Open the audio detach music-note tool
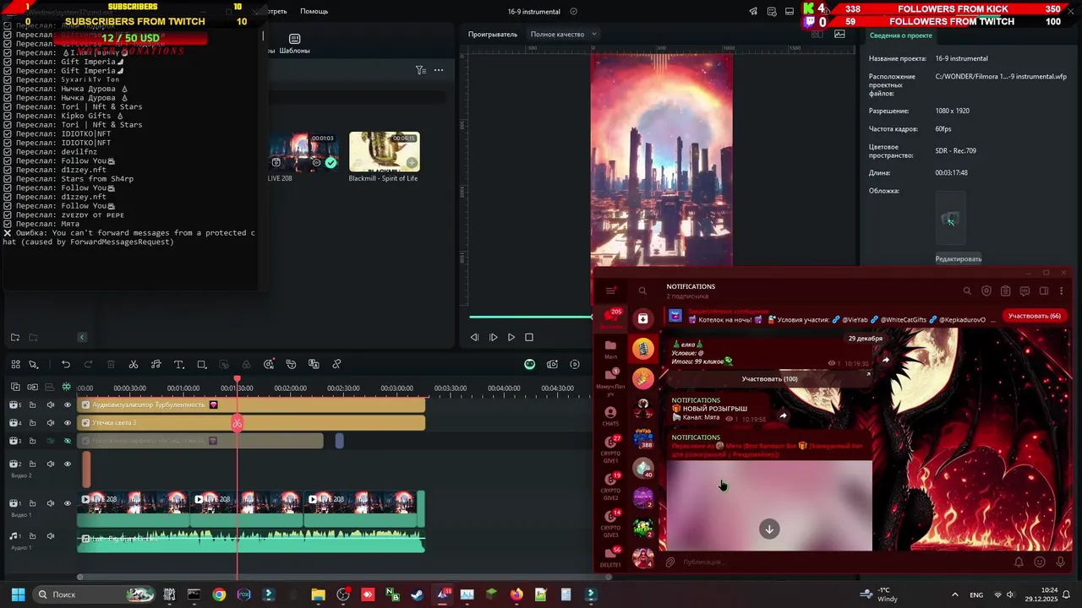 pos(156,365)
